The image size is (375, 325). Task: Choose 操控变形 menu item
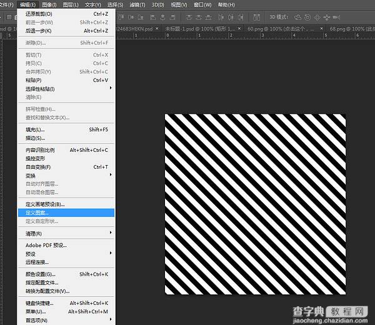66,158
